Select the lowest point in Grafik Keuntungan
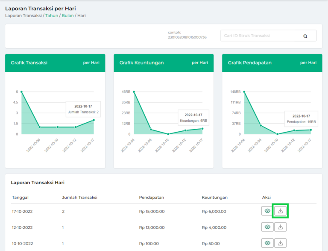Viewport: 328px width, 251px height. 168,134
